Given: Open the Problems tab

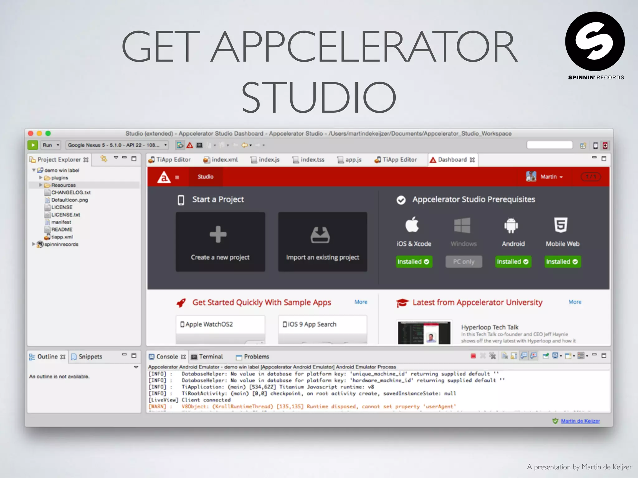Looking at the screenshot, I should coord(252,357).
